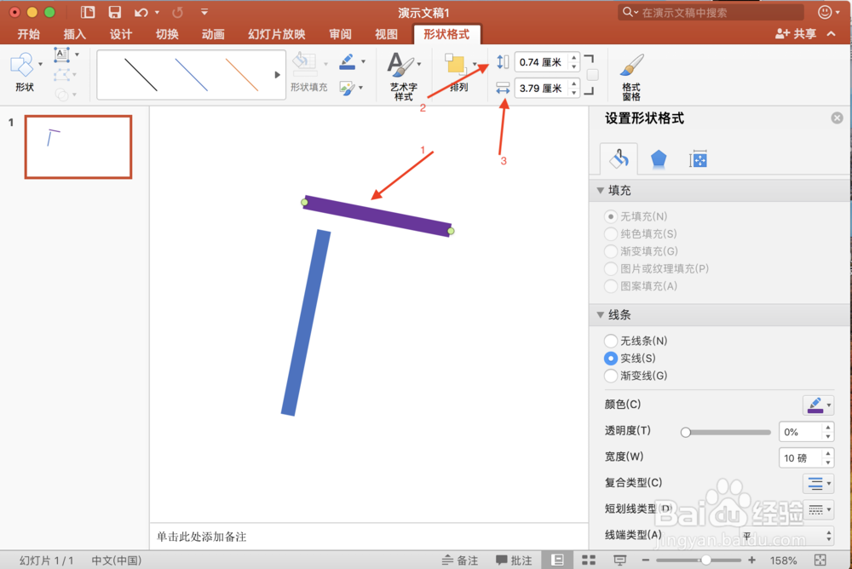
Task: Close the Format Shape pane
Action: pos(837,118)
